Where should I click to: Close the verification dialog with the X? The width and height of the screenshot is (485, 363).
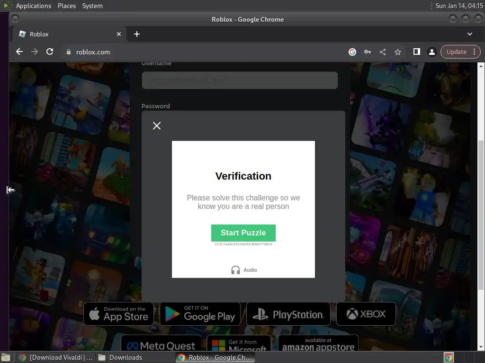[x=156, y=126]
